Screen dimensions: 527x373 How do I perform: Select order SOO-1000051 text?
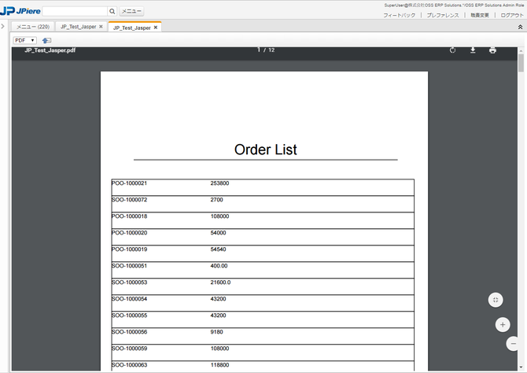[130, 266]
